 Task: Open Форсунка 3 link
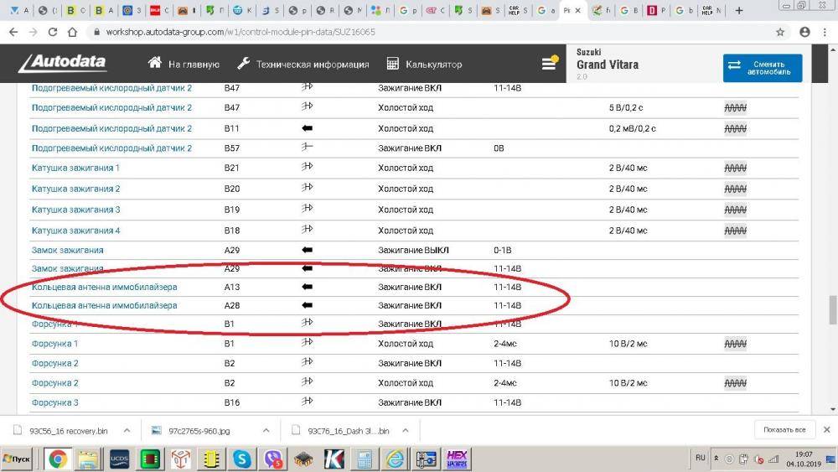tap(54, 403)
